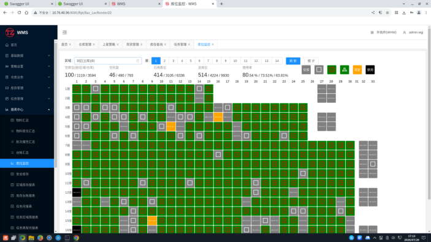
Task: Click the gray empty-pallet legend icon
Action: (319, 70)
